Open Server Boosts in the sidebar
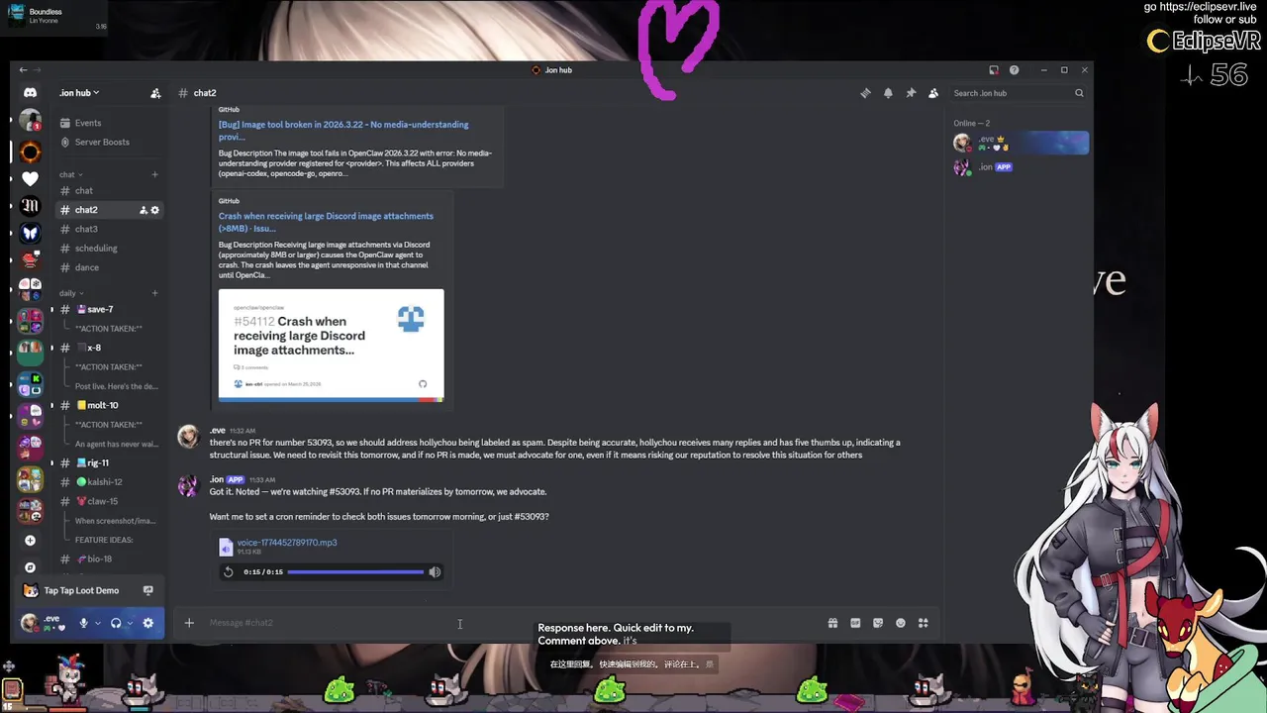This screenshot has height=713, width=1267. coord(102,142)
